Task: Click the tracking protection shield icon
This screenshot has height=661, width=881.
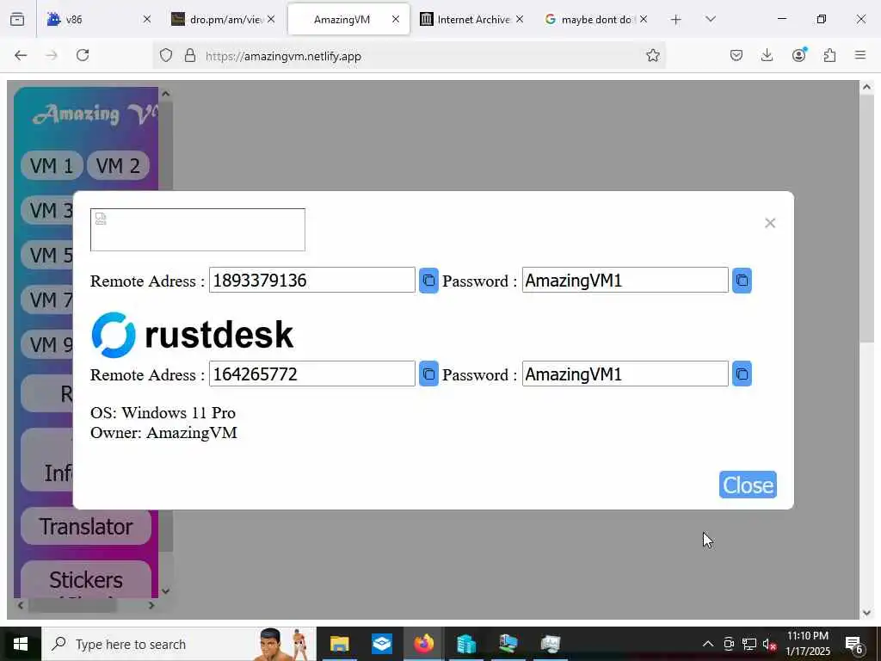Action: pos(166,55)
